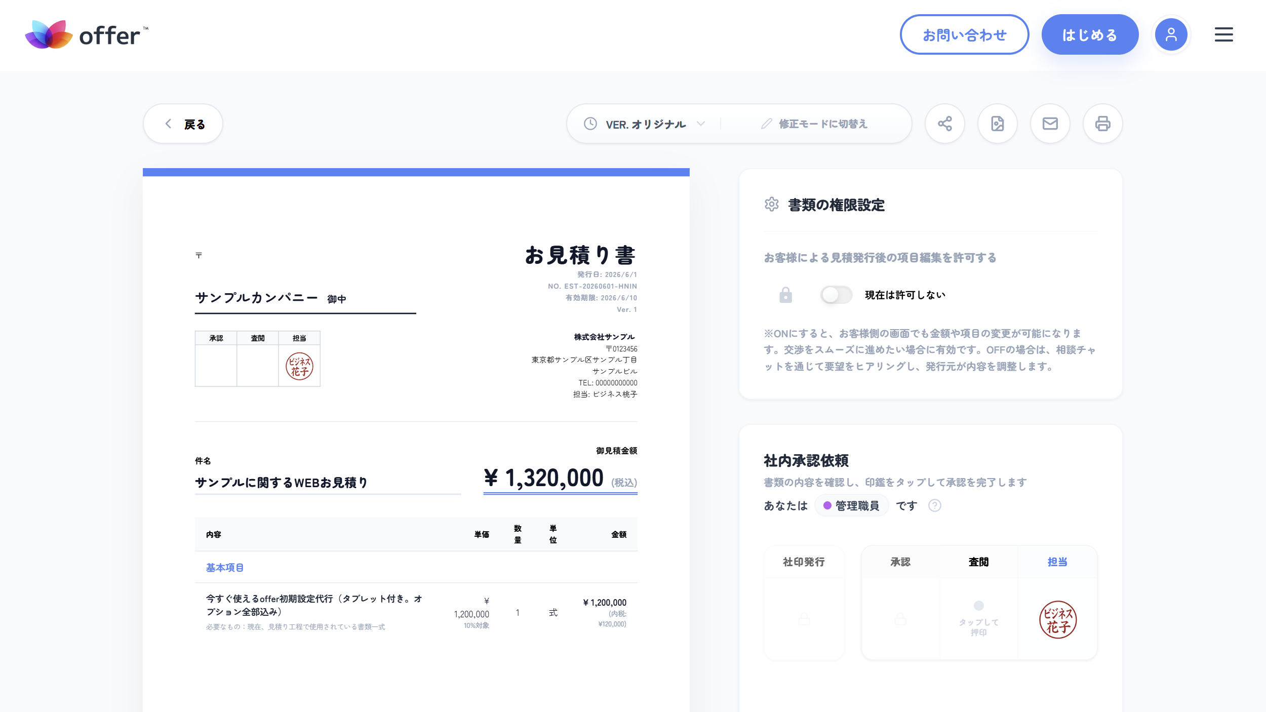This screenshot has height=712, width=1266.
Task: Click the はじめる button
Action: (x=1090, y=34)
